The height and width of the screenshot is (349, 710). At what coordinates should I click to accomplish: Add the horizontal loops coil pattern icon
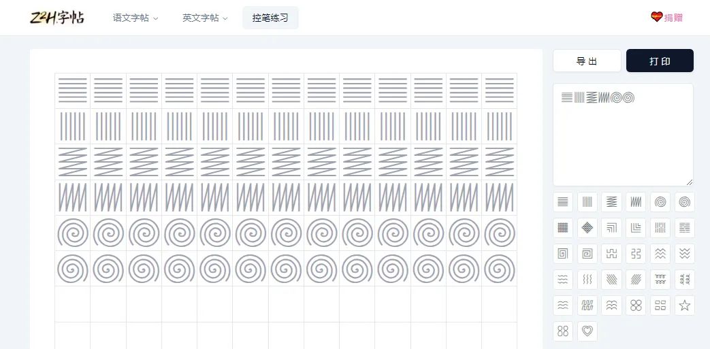coord(660,280)
